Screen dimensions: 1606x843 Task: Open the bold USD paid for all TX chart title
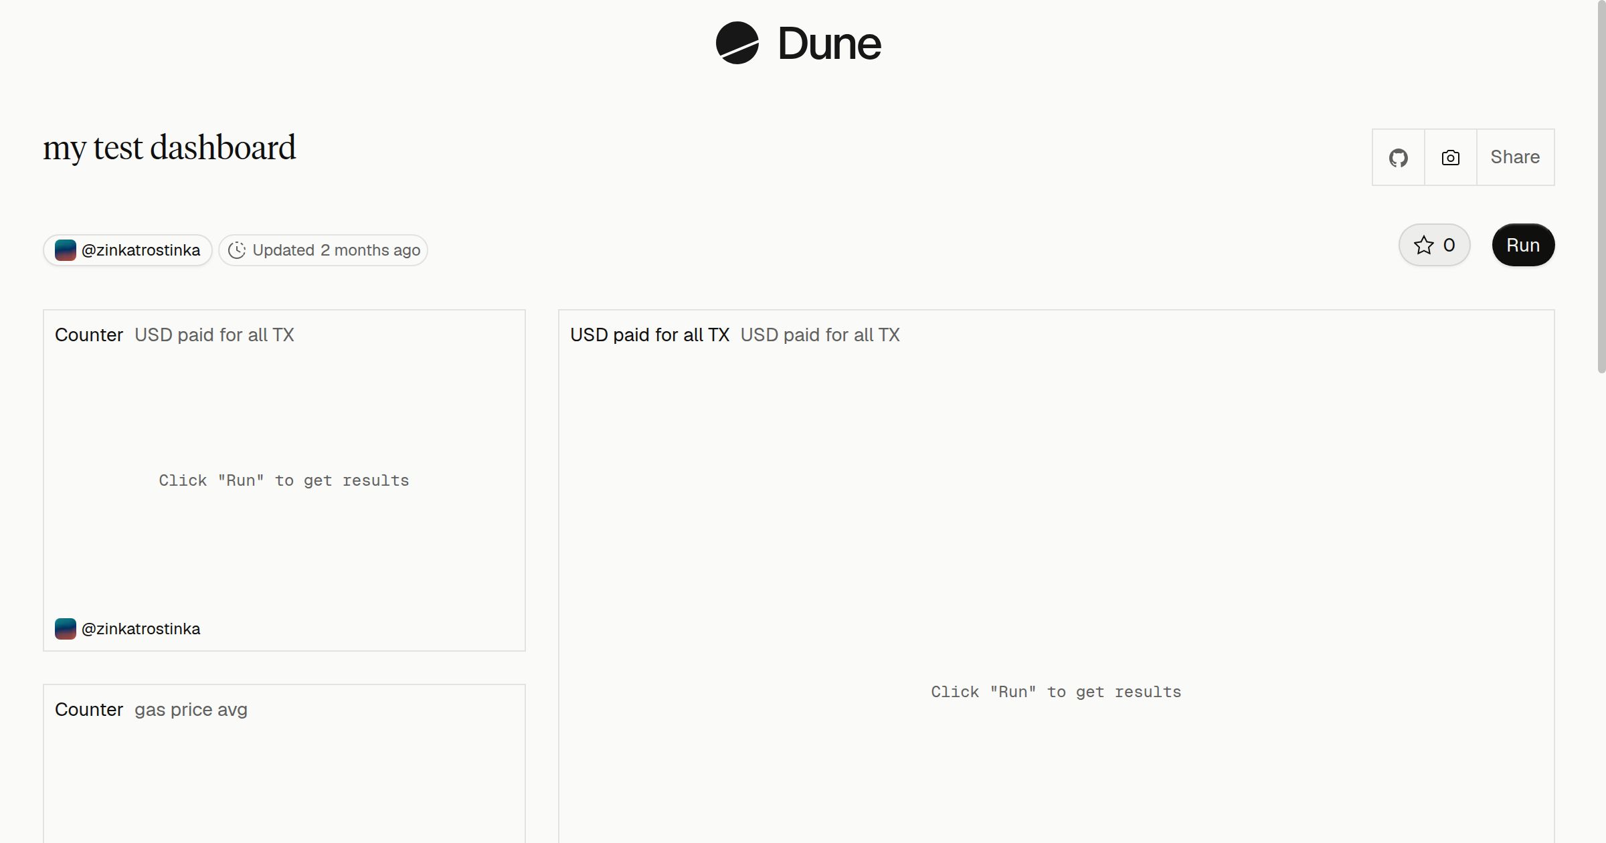pos(649,335)
